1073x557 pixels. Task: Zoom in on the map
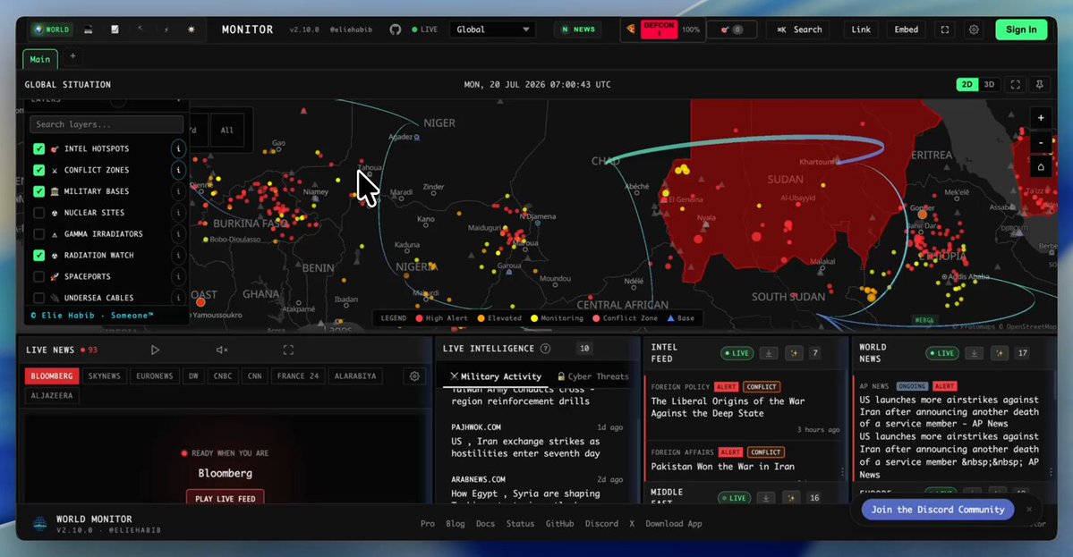[1041, 117]
